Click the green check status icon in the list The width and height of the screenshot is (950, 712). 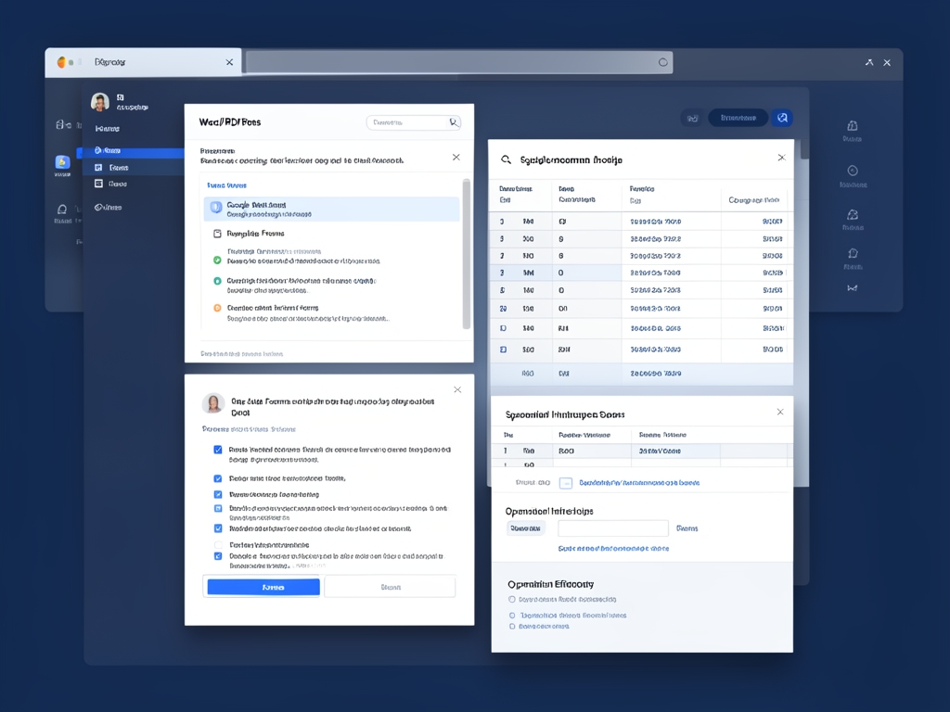217,261
